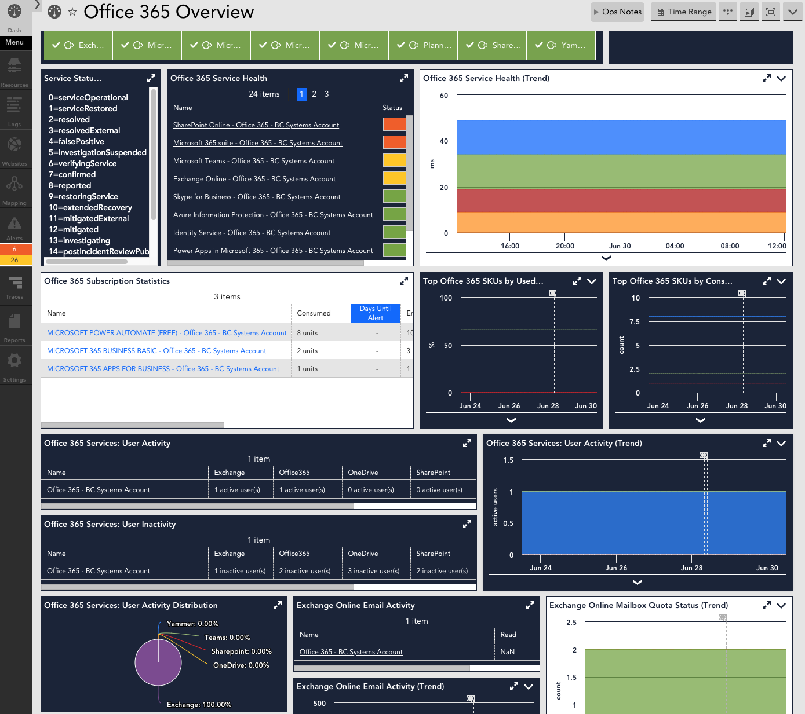
Task: Go to page 2 of Service Health
Action: pyautogui.click(x=314, y=94)
